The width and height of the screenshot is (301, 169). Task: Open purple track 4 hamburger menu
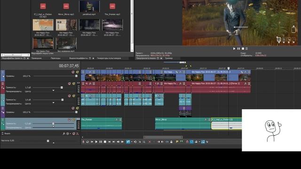click(3, 108)
